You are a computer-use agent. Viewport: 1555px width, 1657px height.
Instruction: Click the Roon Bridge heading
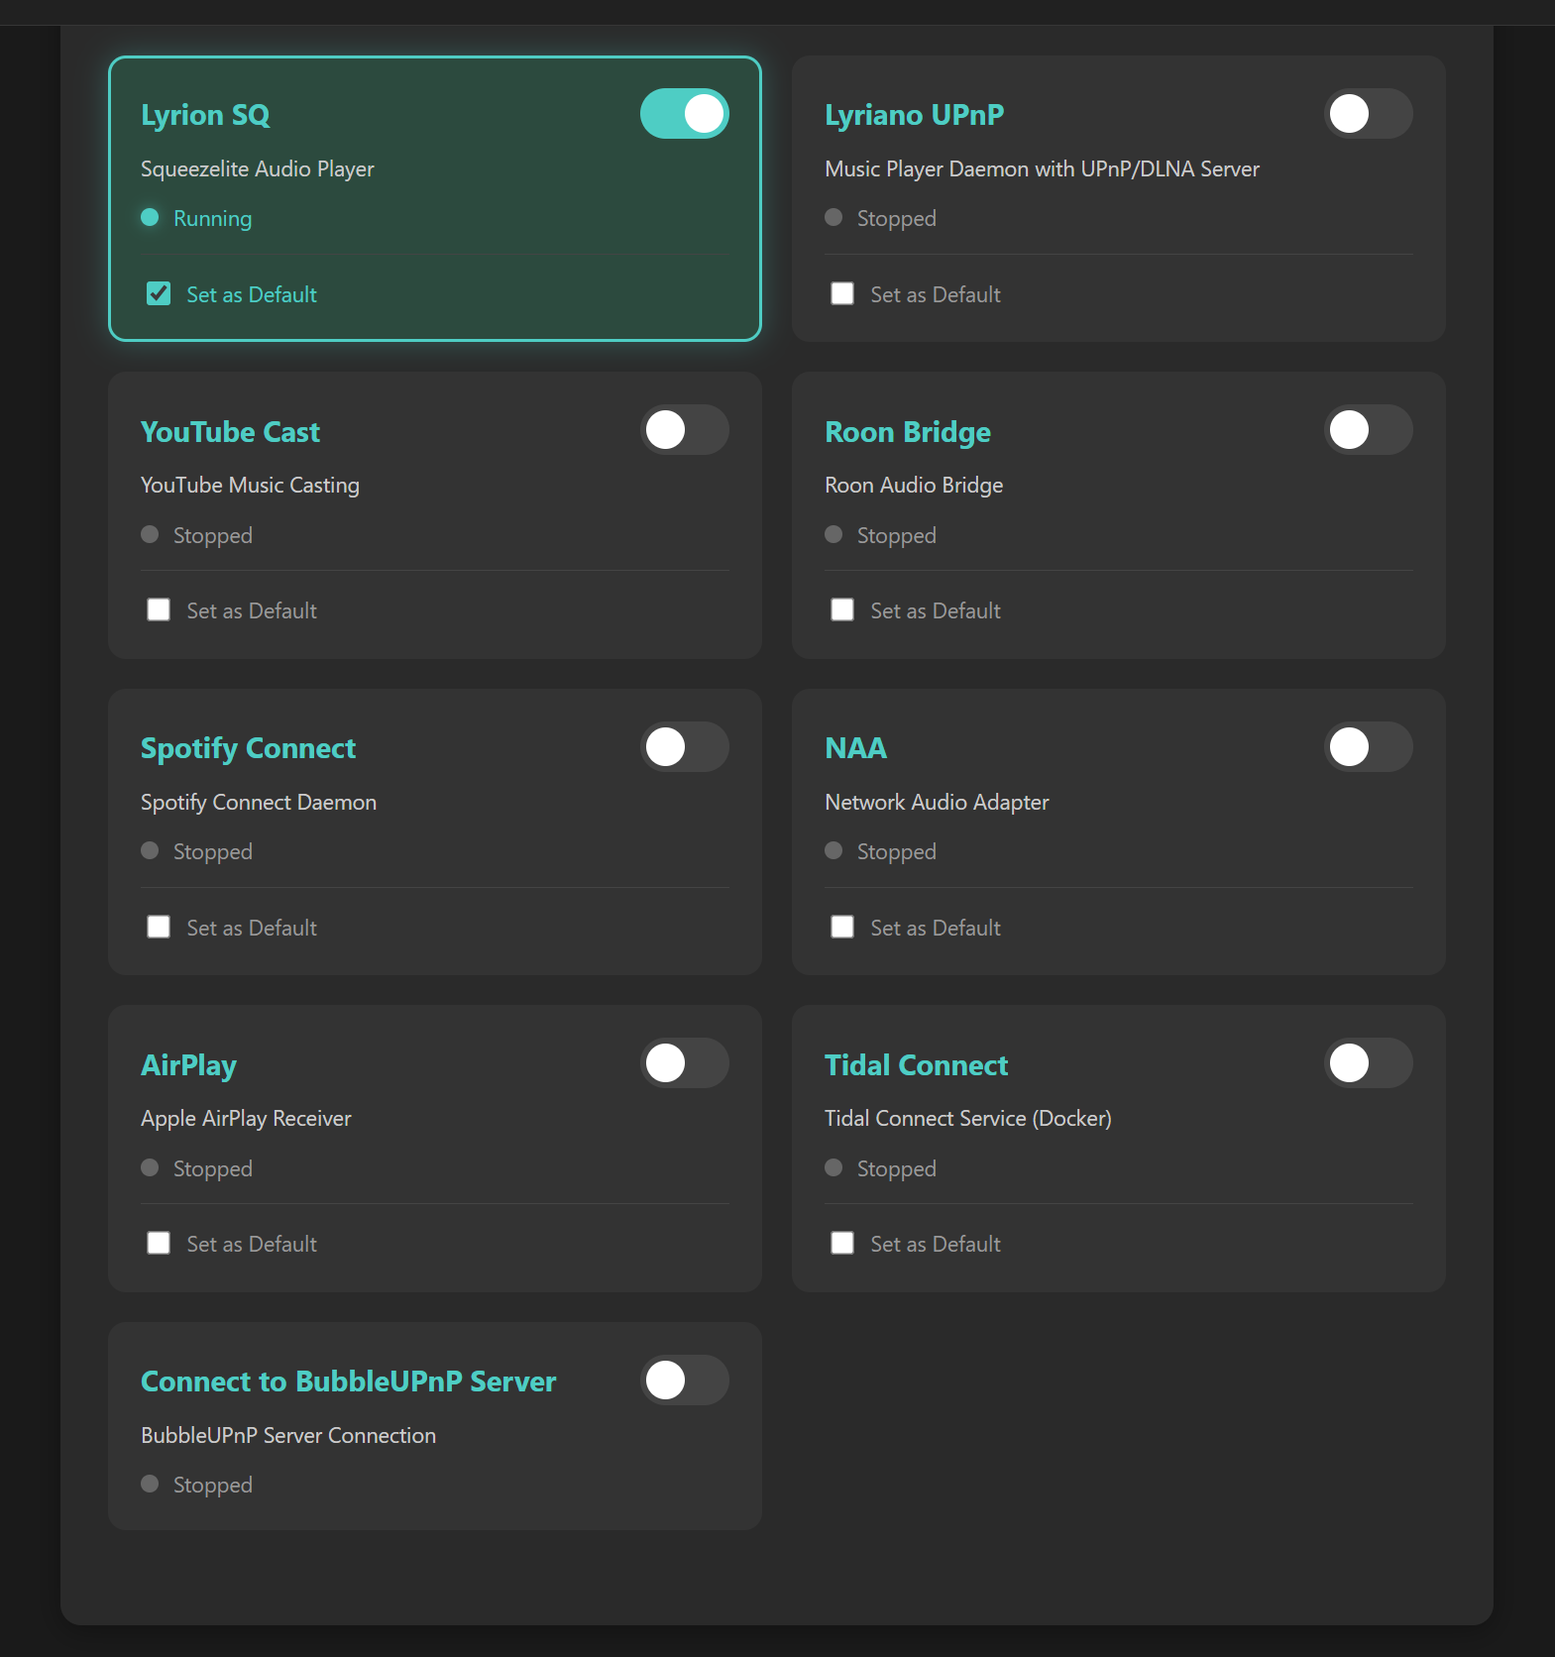tap(908, 432)
